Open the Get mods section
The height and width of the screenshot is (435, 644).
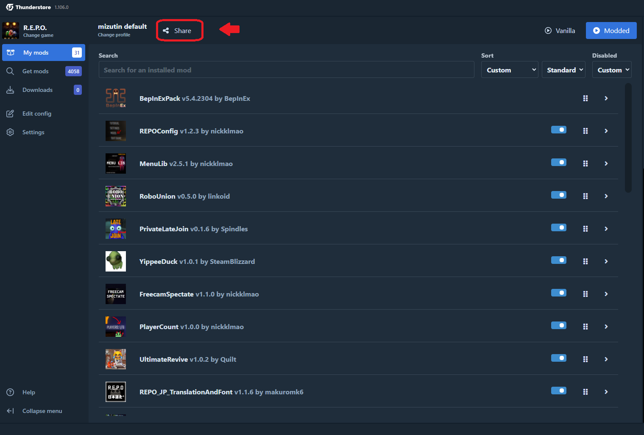36,71
